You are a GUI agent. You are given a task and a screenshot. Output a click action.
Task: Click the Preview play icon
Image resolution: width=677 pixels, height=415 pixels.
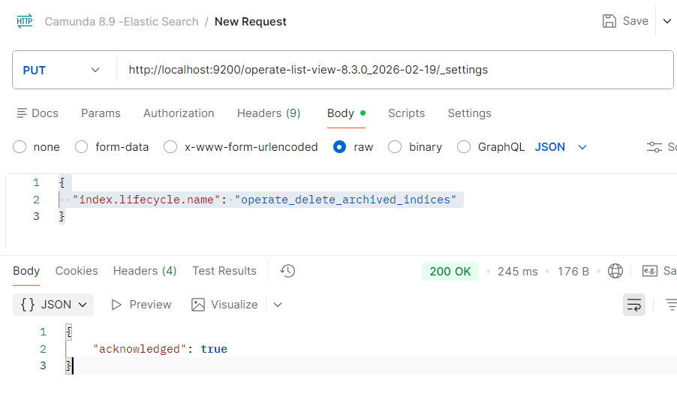pyautogui.click(x=116, y=305)
